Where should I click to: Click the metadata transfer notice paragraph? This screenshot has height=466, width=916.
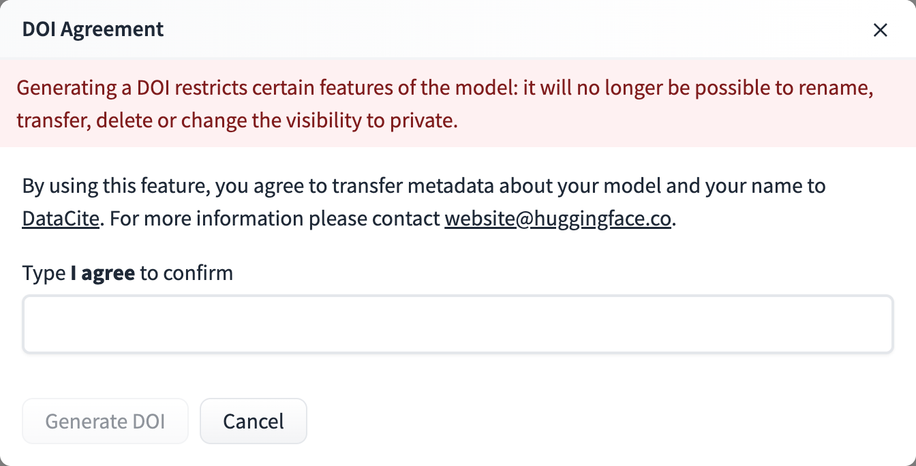point(423,202)
